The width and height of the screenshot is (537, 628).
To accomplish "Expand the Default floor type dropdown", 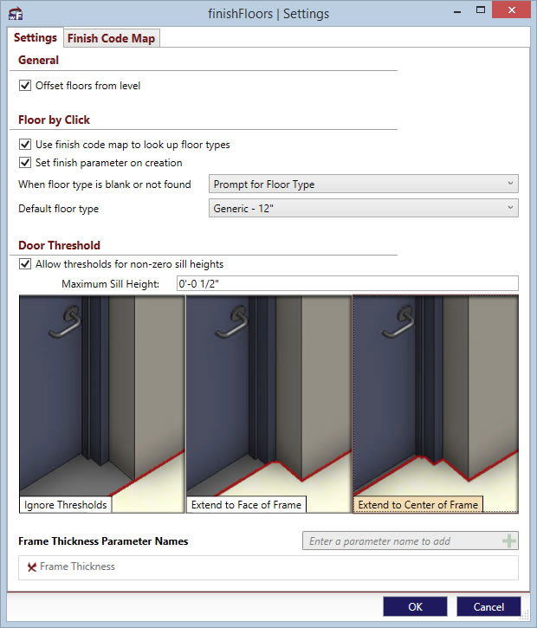I will coord(364,209).
